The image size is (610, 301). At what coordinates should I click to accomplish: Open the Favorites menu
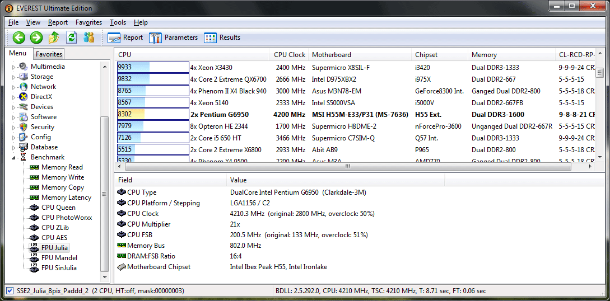(x=89, y=22)
